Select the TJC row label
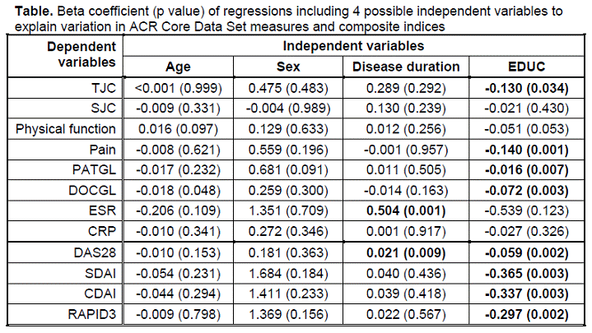Viewport: 592px width, 333px height. pyautogui.click(x=103, y=89)
